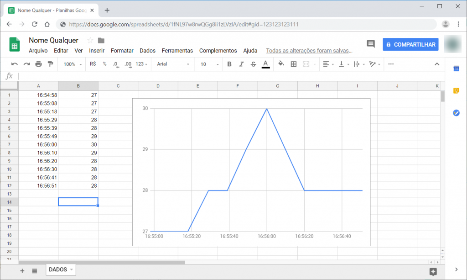The height and width of the screenshot is (280, 467).
Task: Show more toolbar options (three dots)
Action: pyautogui.click(x=391, y=64)
